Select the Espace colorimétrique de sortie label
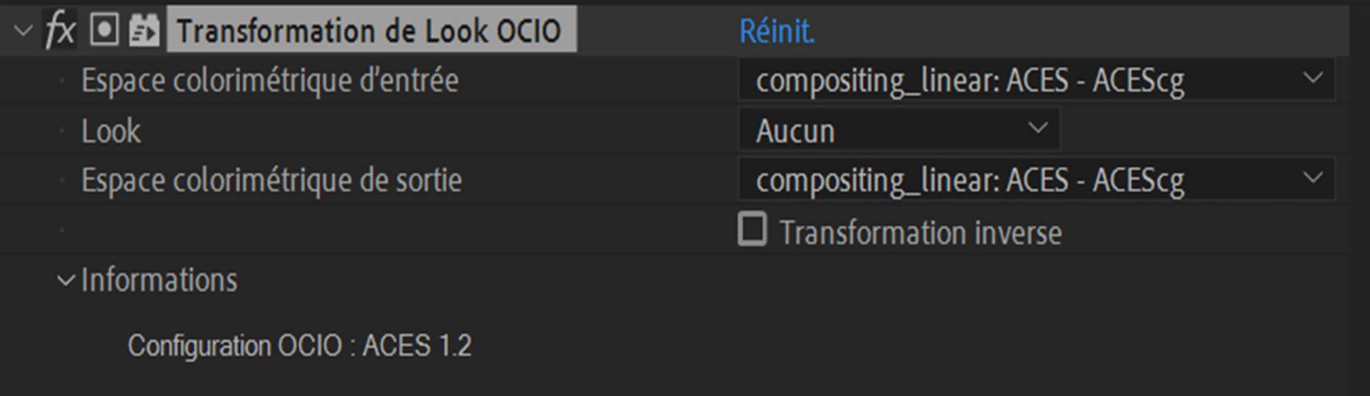 click(271, 180)
